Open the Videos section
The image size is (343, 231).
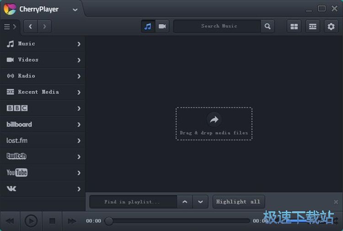coord(43,60)
